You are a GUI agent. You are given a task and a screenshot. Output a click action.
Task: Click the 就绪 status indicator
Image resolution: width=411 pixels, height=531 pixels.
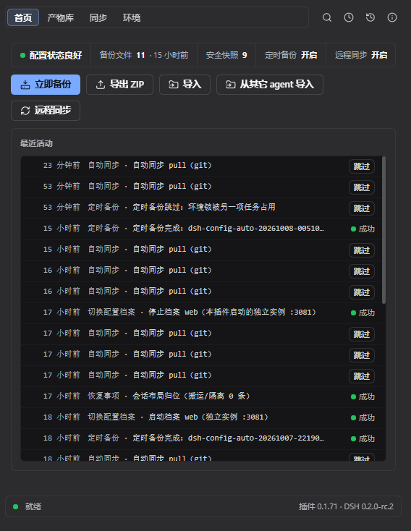click(27, 506)
